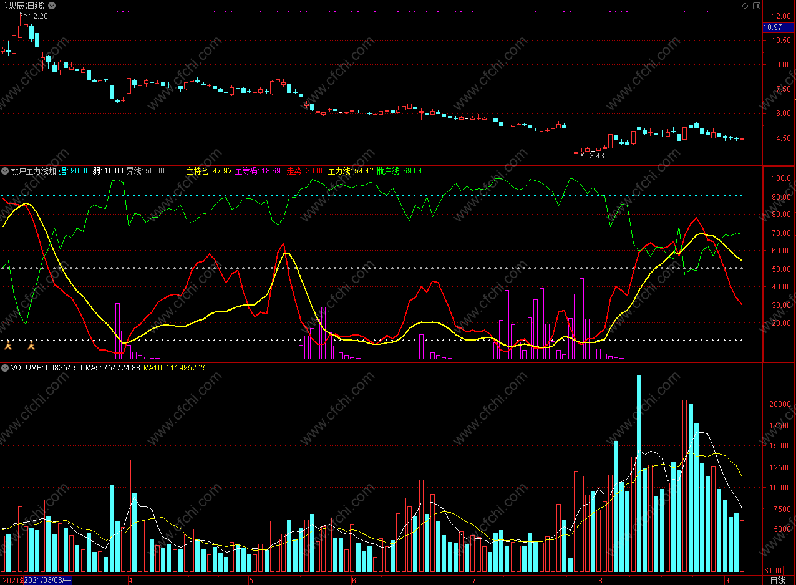Click the month 6 marker on time axis
Screen dimensions: 796x585
pos(354,580)
